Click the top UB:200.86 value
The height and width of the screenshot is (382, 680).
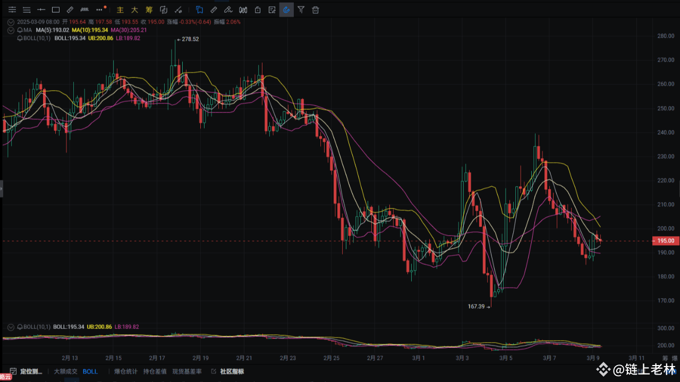pyautogui.click(x=100, y=39)
